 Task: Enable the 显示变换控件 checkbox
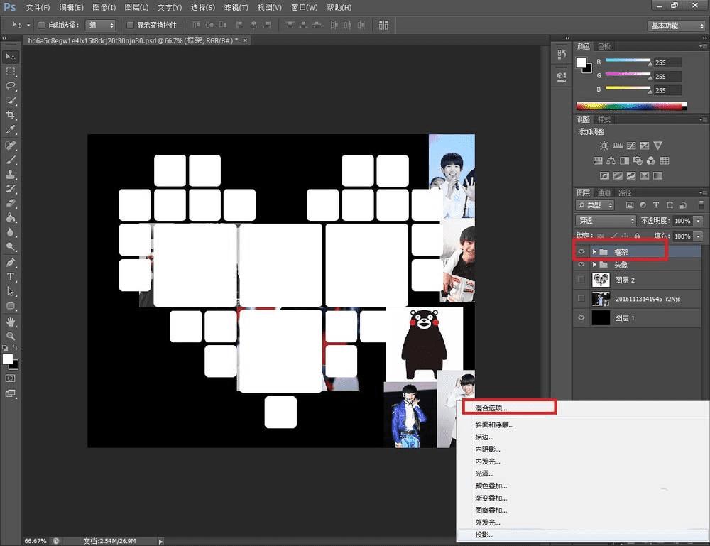click(131, 25)
